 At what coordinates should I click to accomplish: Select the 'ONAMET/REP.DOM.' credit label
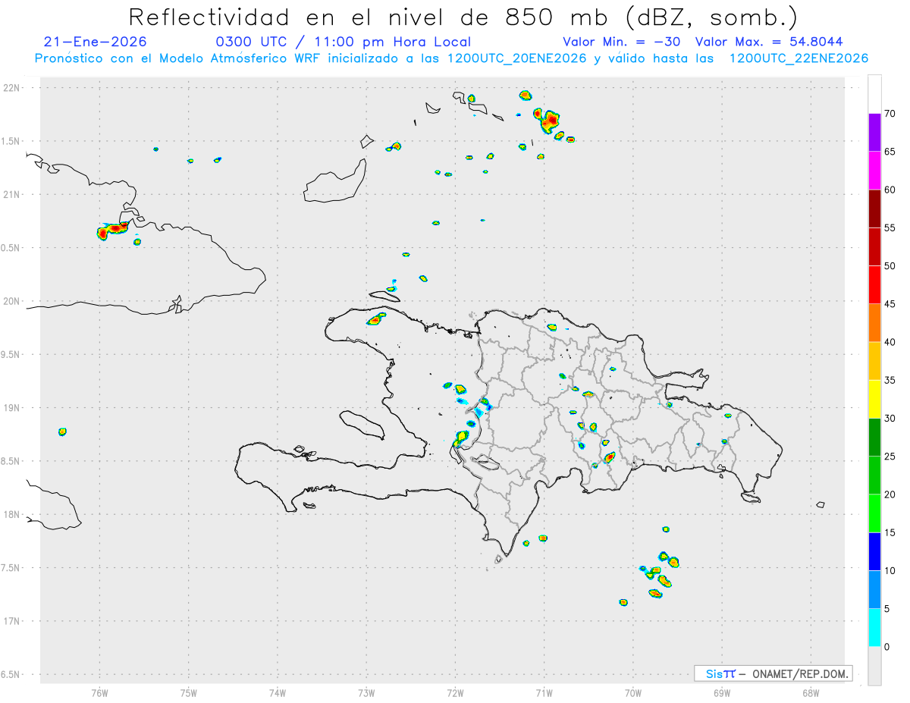[799, 673]
